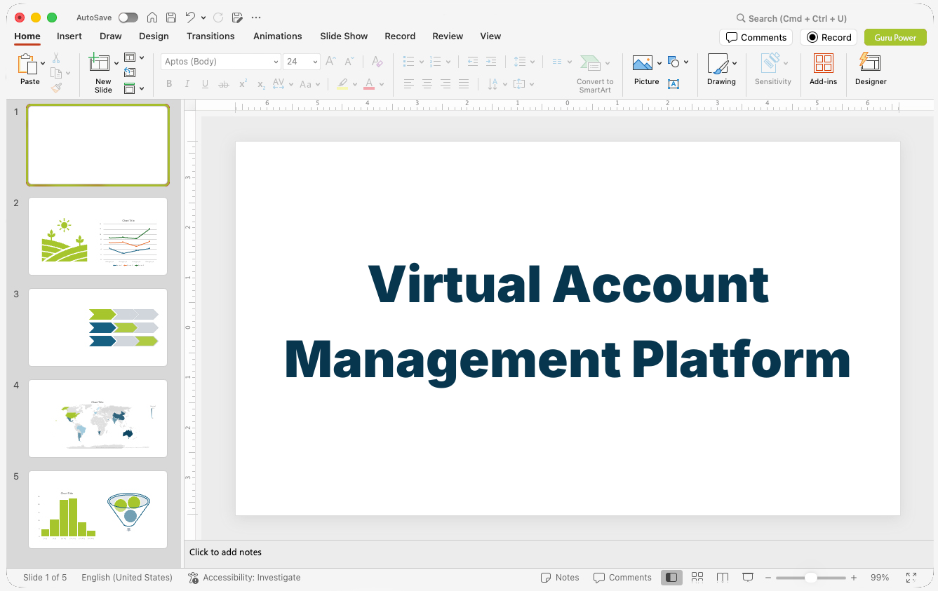Click the Increase Font Size icon
The image size is (938, 591).
pyautogui.click(x=331, y=62)
